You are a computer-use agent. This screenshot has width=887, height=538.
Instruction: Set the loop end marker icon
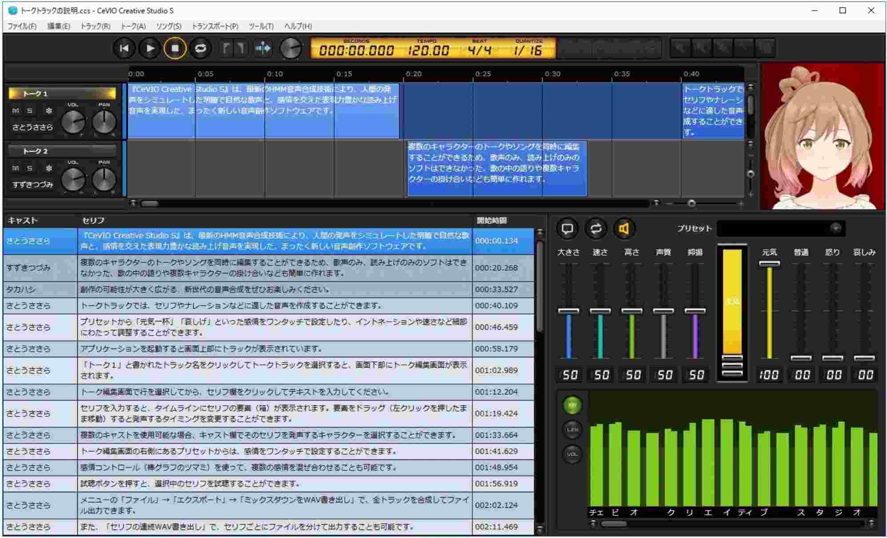pos(240,48)
